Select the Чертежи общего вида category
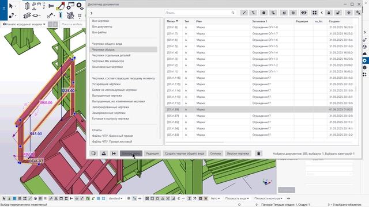 [x=107, y=44]
